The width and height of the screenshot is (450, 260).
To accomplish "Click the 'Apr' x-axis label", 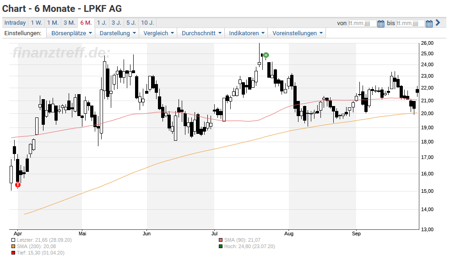I will 18,233.
